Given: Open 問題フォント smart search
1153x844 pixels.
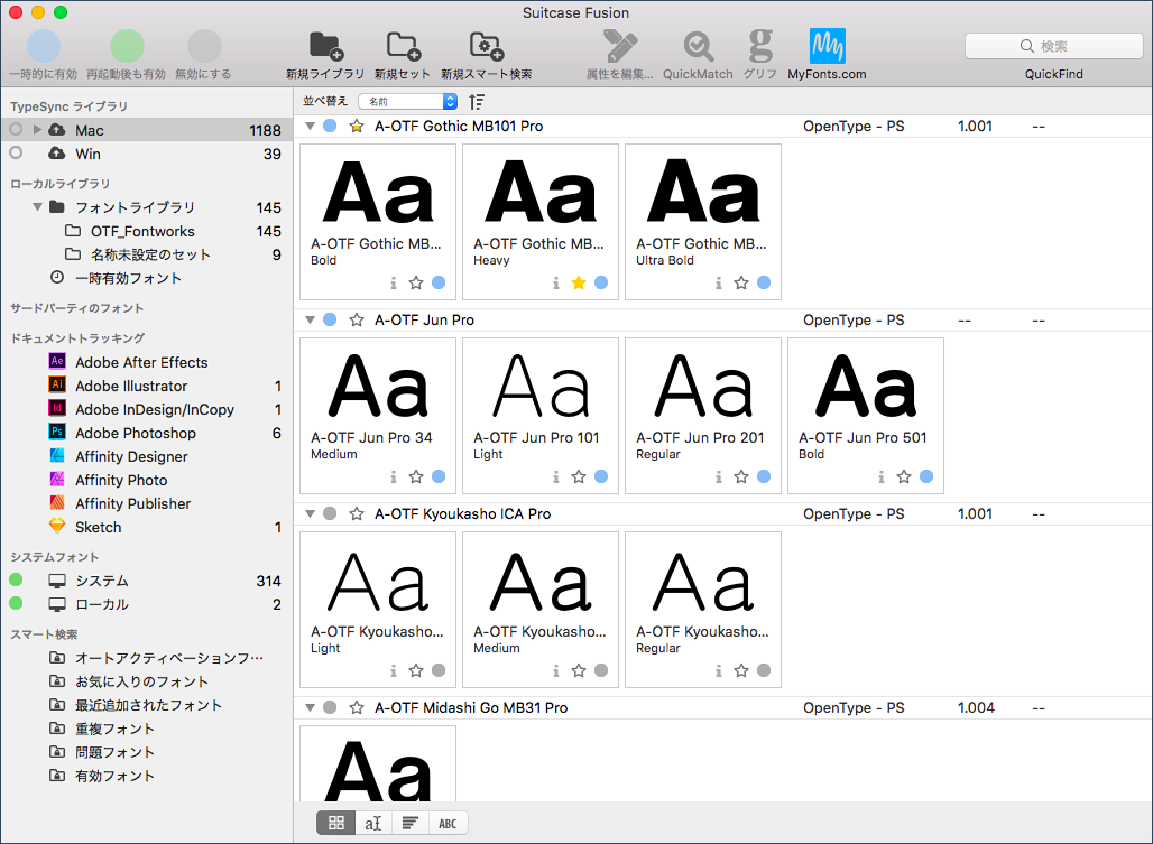Looking at the screenshot, I should click(x=146, y=752).
